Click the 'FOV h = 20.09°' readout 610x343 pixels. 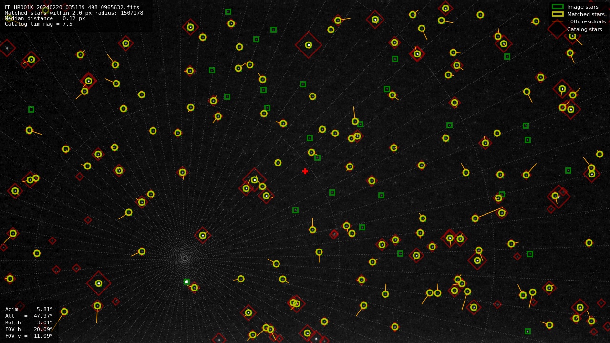coord(29,329)
